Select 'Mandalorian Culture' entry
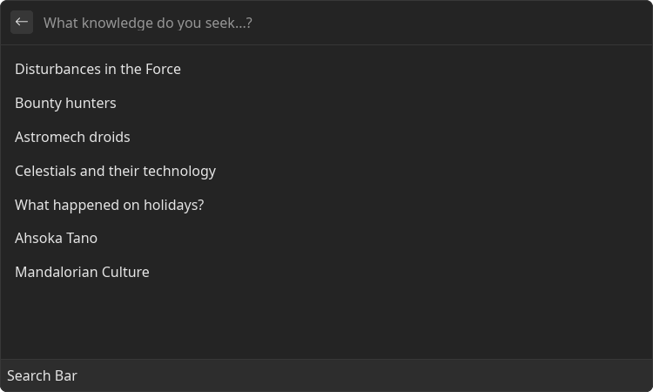This screenshot has height=392, width=653. 326,272
